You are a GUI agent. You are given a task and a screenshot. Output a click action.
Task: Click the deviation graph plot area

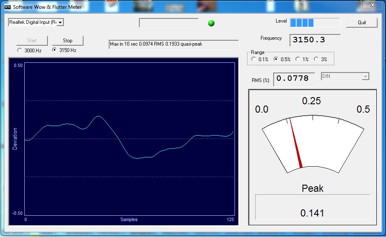point(130,139)
